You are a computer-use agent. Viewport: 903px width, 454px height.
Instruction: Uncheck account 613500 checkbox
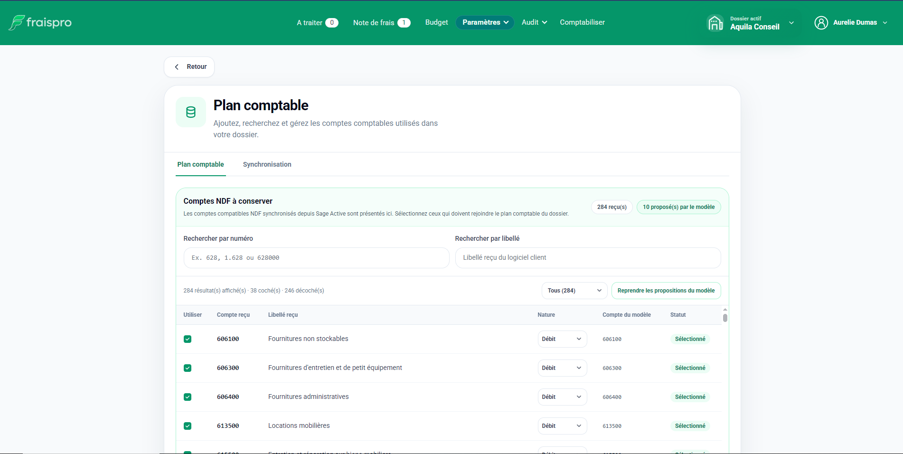[188, 426]
